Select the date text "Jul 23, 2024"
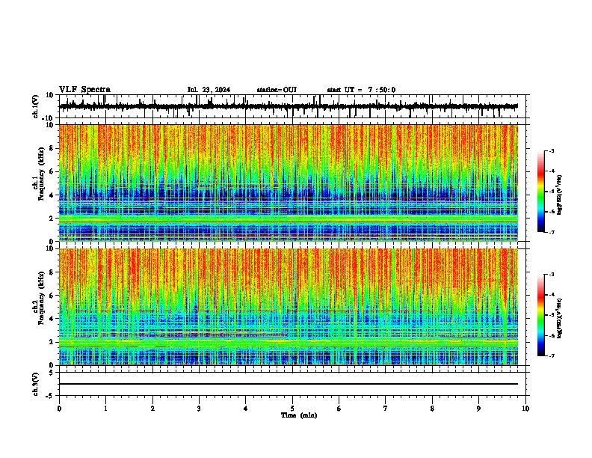Image resolution: width=592 pixels, height=458 pixels. [209, 90]
